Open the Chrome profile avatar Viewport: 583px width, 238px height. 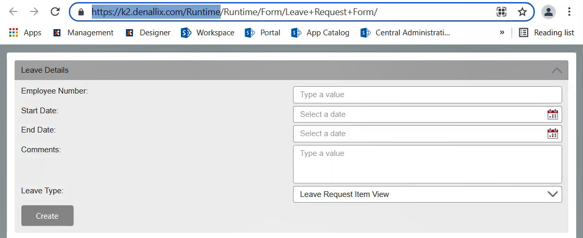coord(548,11)
